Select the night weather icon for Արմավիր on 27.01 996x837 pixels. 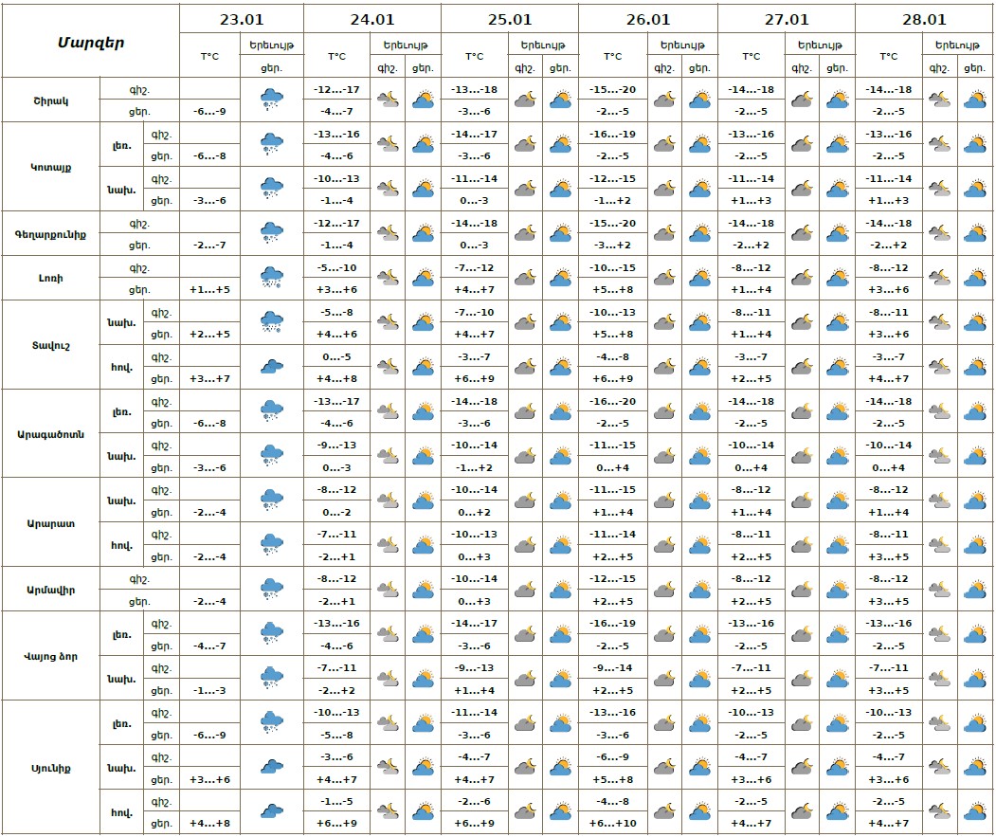(x=803, y=589)
